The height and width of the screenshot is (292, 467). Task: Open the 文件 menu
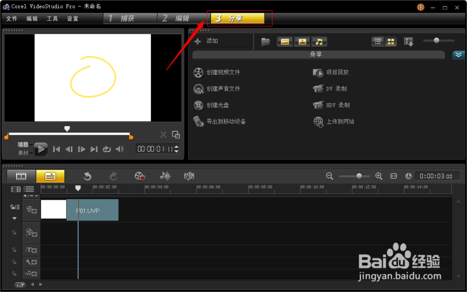(12, 19)
